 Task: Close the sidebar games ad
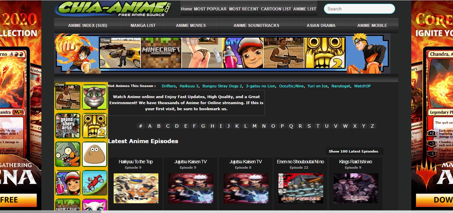point(60,85)
